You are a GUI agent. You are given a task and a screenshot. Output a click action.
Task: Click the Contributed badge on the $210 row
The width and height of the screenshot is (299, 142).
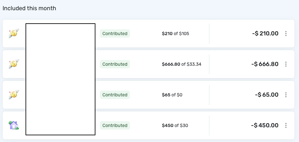(x=115, y=34)
